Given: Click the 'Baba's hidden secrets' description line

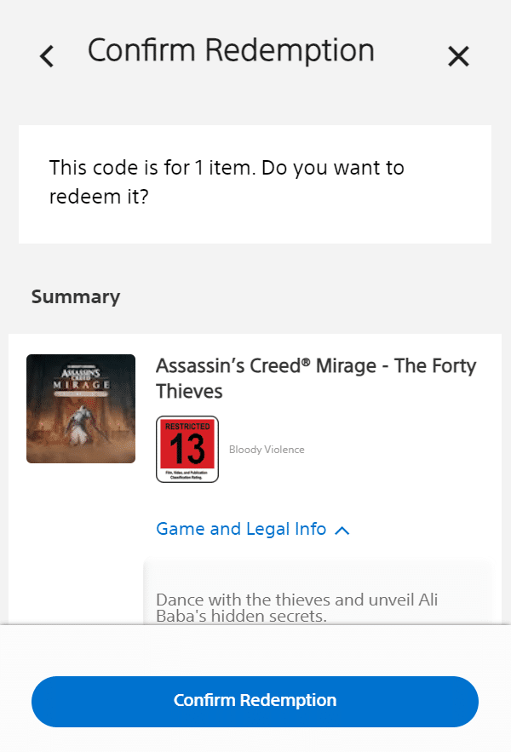Looking at the screenshot, I should point(242,616).
